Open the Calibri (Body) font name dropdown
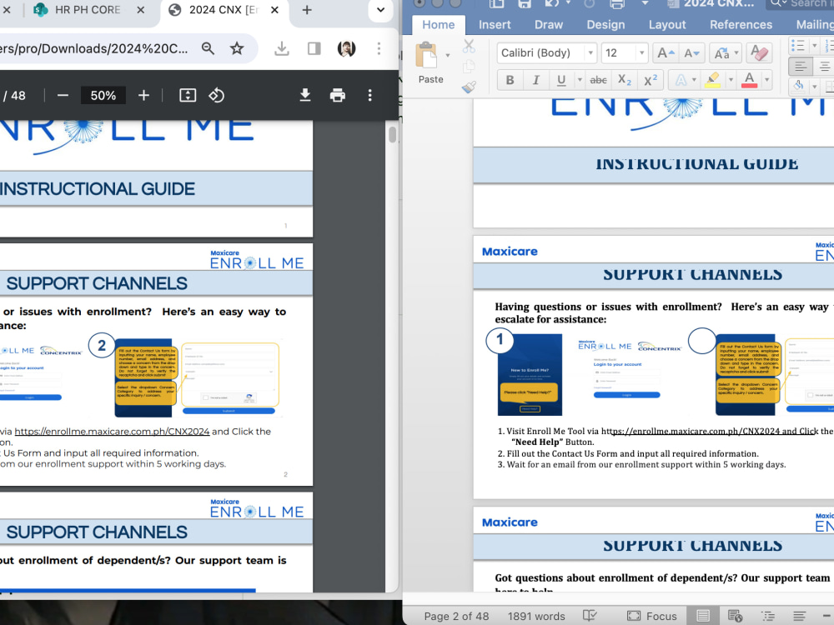 point(590,53)
